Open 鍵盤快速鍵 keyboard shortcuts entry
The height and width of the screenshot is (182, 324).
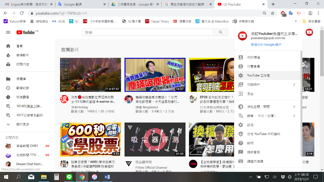(267, 161)
